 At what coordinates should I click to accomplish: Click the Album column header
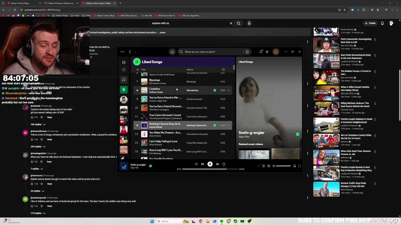pos(190,69)
